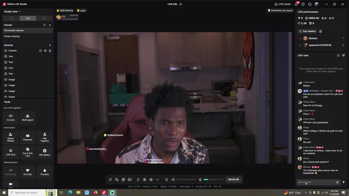
Task: Open the Gift Gallery tool
Action: (x=45, y=152)
